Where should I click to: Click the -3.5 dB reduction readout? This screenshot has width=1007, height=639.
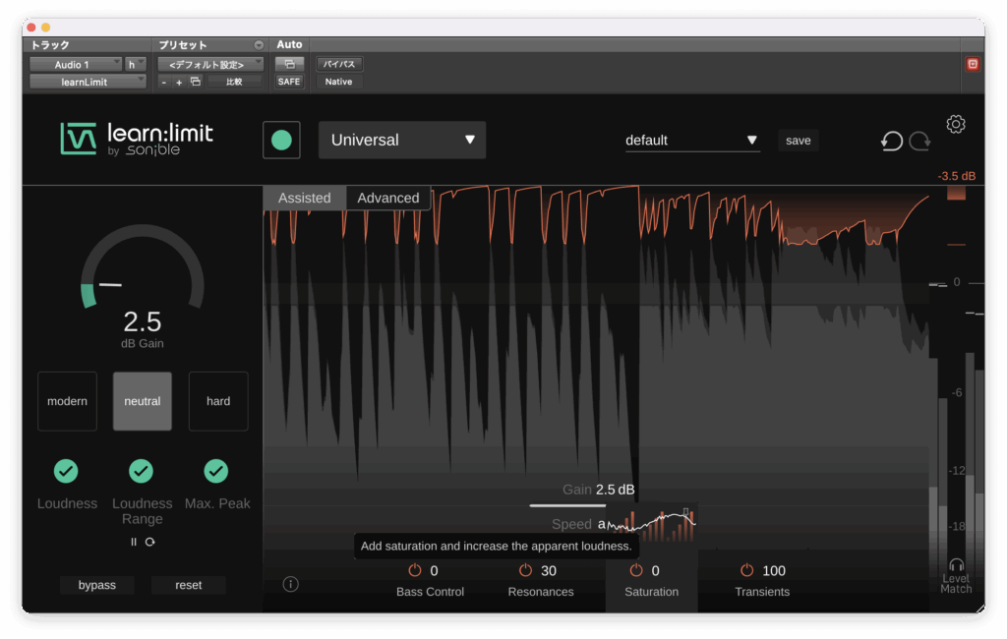956,176
